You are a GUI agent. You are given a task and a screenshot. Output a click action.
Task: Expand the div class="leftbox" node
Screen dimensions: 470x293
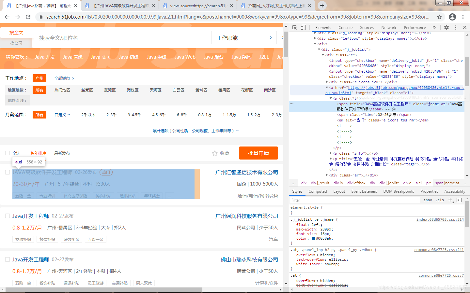tap(315, 38)
